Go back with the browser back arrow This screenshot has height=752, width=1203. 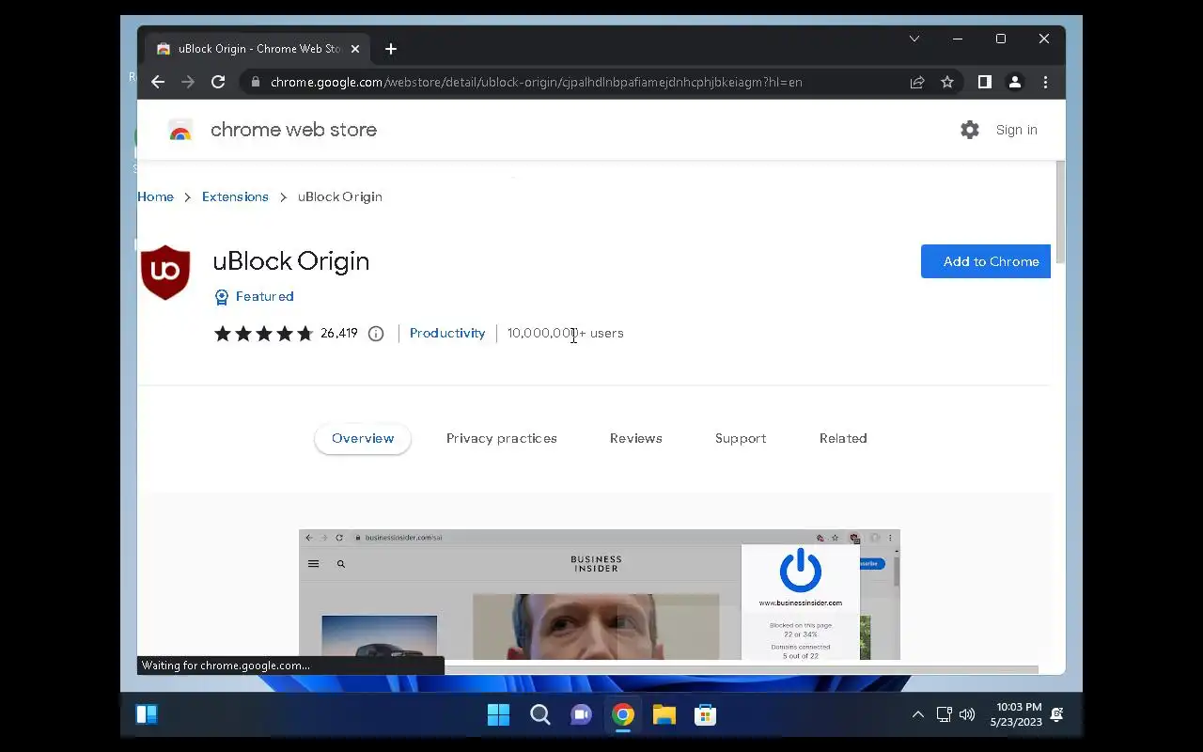tap(158, 82)
